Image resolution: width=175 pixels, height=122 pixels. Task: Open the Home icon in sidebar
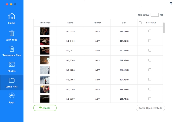point(11,16)
